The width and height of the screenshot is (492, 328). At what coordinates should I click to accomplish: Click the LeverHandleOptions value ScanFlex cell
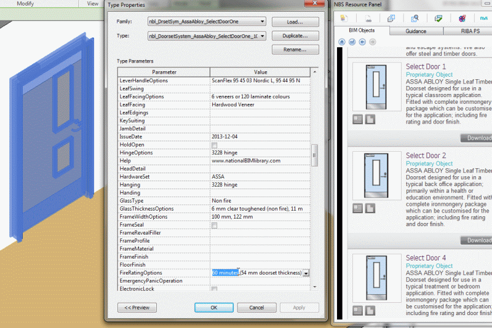pyautogui.click(x=260, y=80)
